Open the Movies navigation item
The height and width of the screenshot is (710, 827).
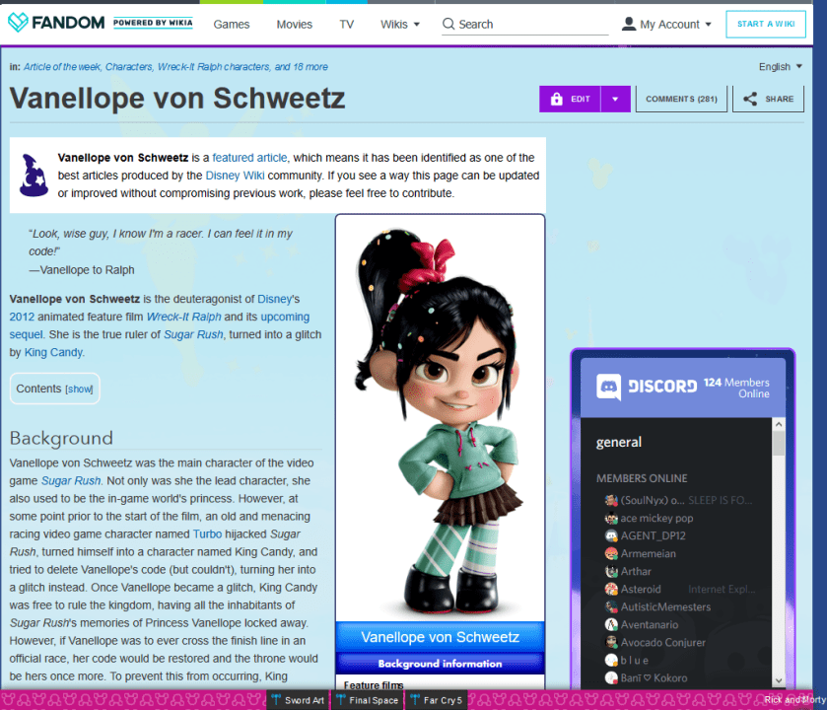[294, 24]
